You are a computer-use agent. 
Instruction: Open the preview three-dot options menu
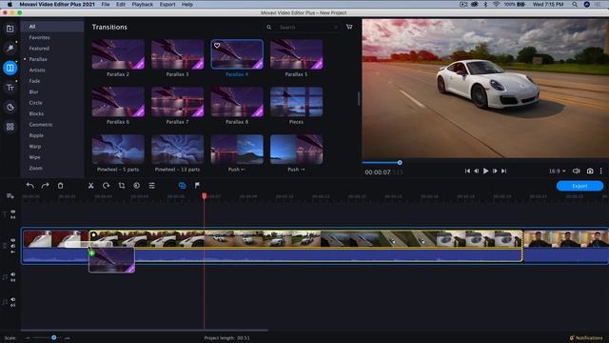pyautogui.click(x=600, y=171)
